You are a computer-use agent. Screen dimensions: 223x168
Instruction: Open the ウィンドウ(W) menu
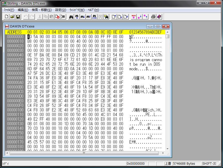click(77, 10)
